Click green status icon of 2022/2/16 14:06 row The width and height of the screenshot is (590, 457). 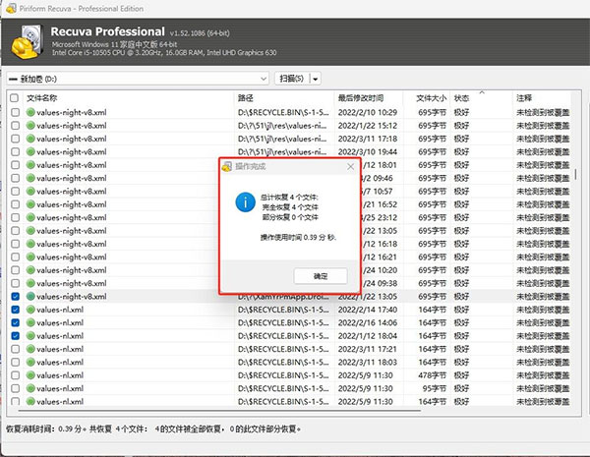point(30,322)
